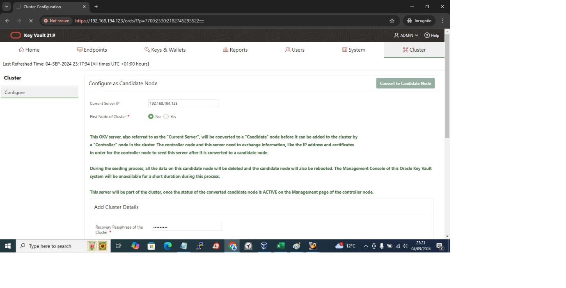
Task: Open Microsoft Edge from the taskbar
Action: [167, 246]
